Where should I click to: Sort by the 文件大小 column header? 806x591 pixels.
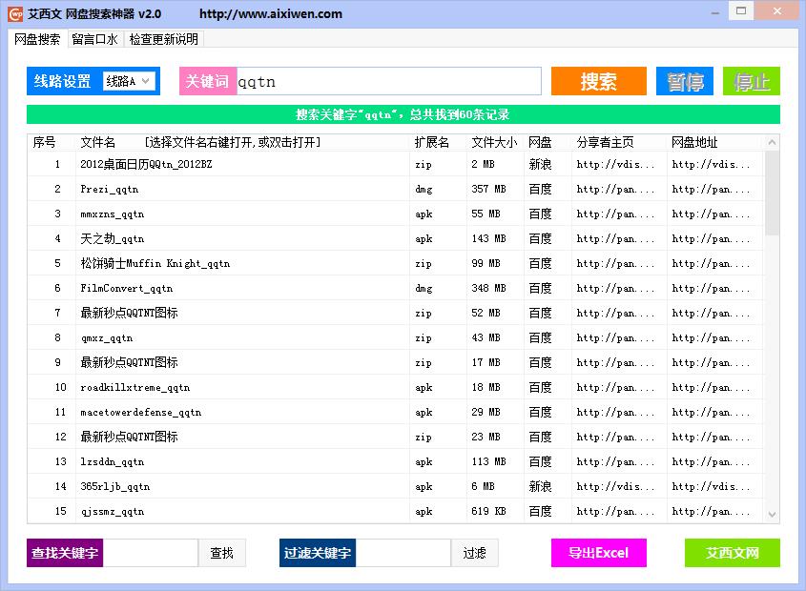coord(494,142)
